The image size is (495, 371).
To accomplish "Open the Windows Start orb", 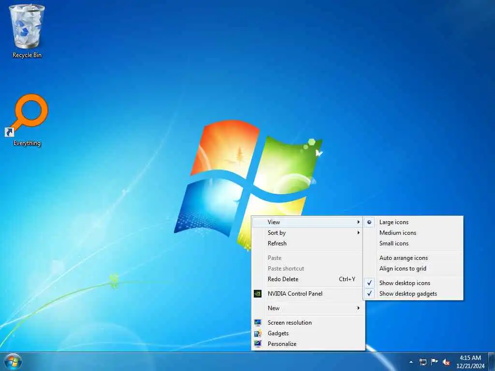I will 13,362.
